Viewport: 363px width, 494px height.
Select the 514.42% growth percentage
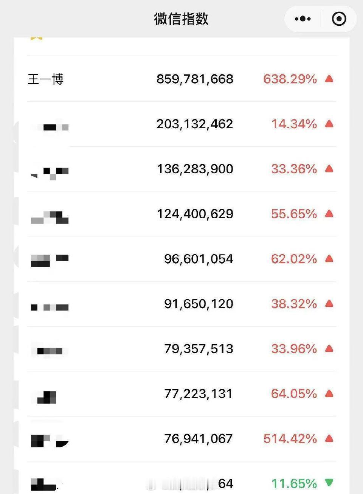[290, 438]
